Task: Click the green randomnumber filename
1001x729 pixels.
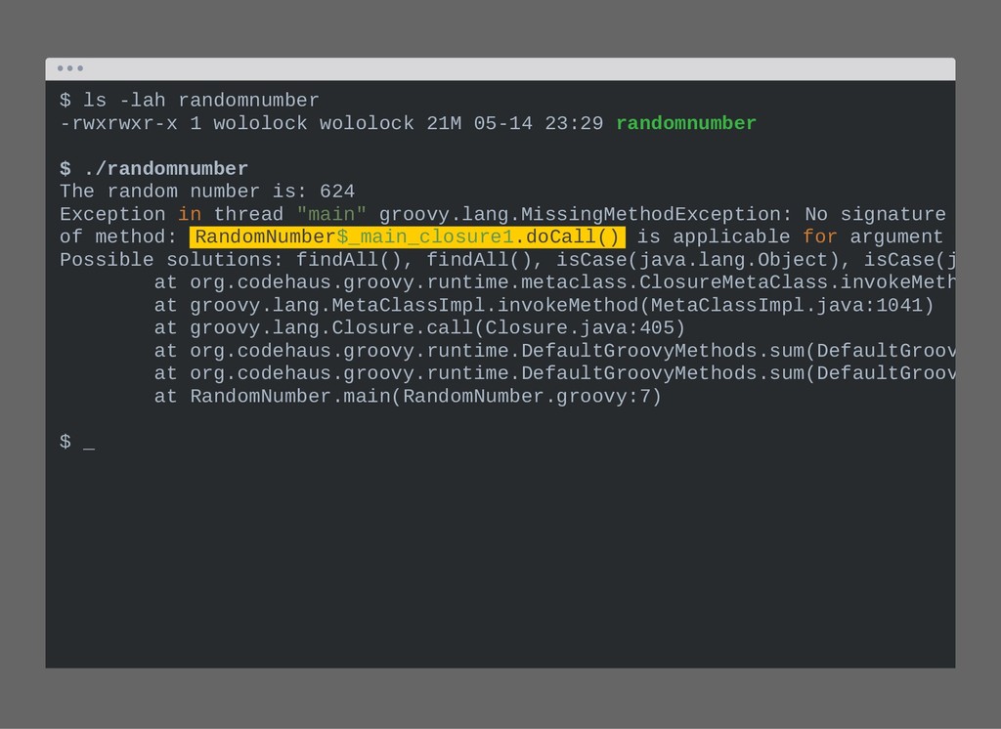Action: tap(686, 123)
